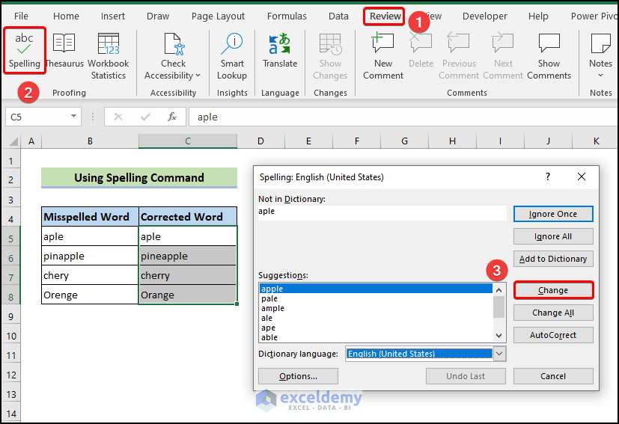Click the AutoCorrect button
The image size is (619, 424).
[x=553, y=335]
